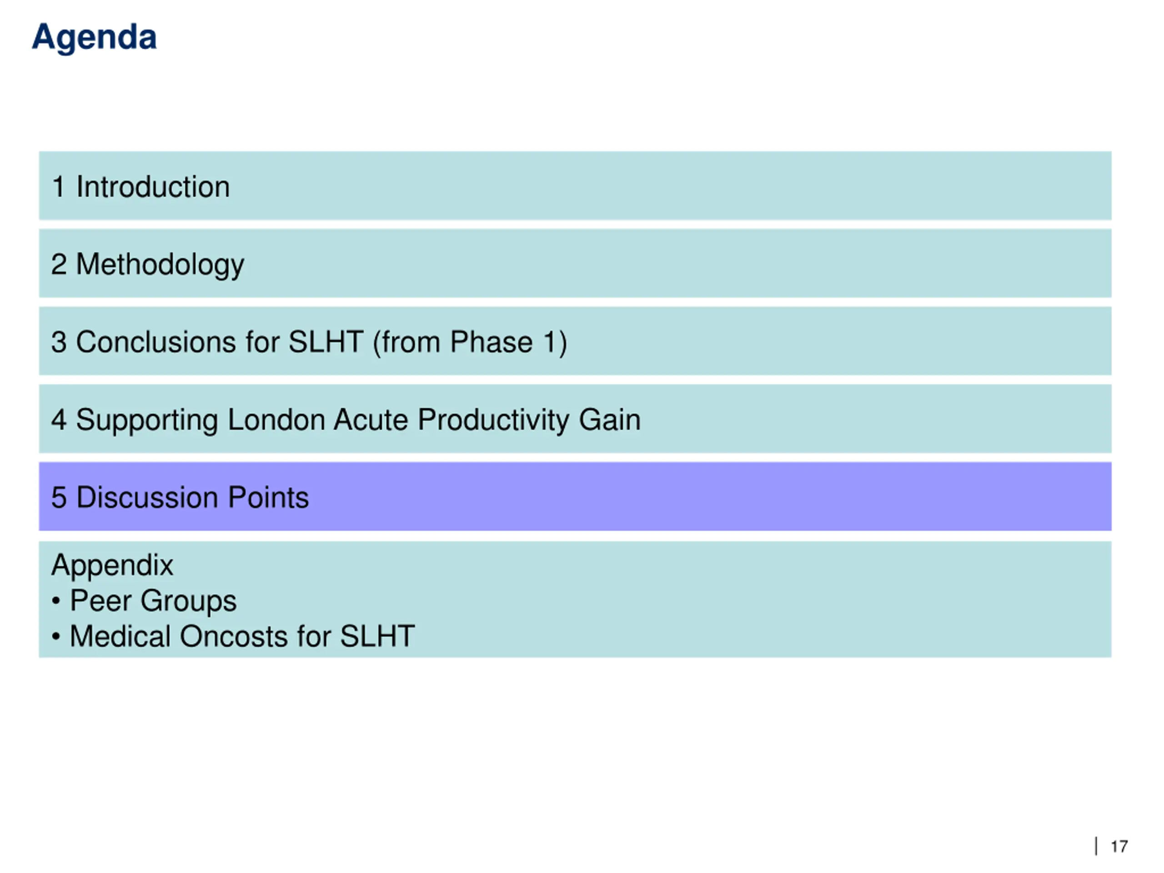Screen dimensions: 1164x873
Task: Click the Agenda slide title
Action: pyautogui.click(x=94, y=37)
